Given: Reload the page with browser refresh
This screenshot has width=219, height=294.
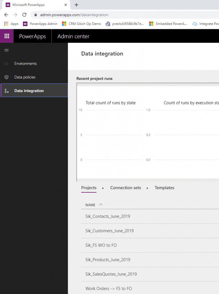Looking at the screenshot, I should click(x=24, y=15).
